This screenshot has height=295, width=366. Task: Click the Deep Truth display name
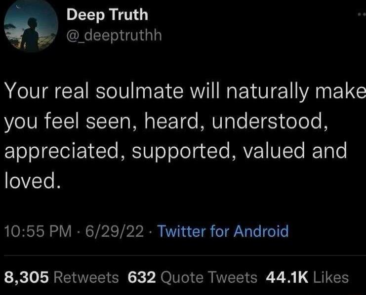click(107, 15)
